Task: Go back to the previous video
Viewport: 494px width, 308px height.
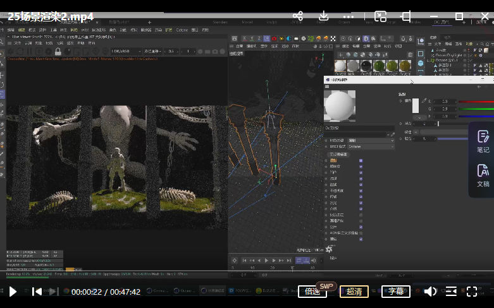Action: [x=37, y=291]
